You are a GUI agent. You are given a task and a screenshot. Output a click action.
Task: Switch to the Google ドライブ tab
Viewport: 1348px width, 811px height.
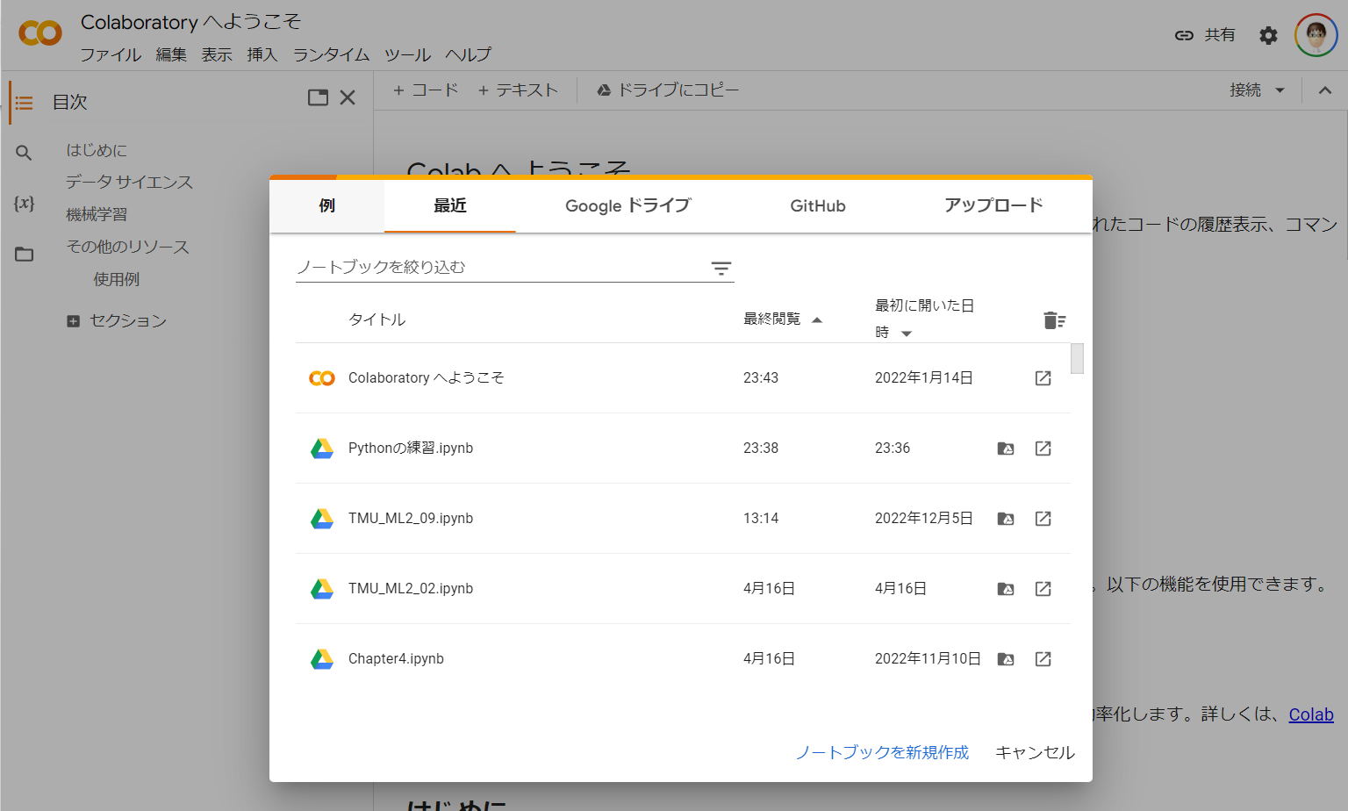point(628,205)
